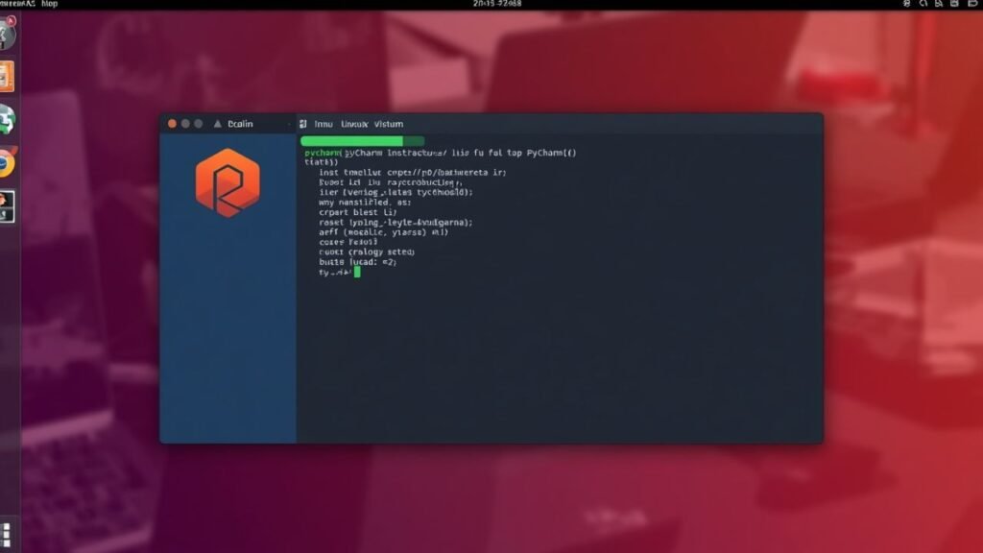Click the rightmost grey window button
983x553 pixels.
coord(199,124)
